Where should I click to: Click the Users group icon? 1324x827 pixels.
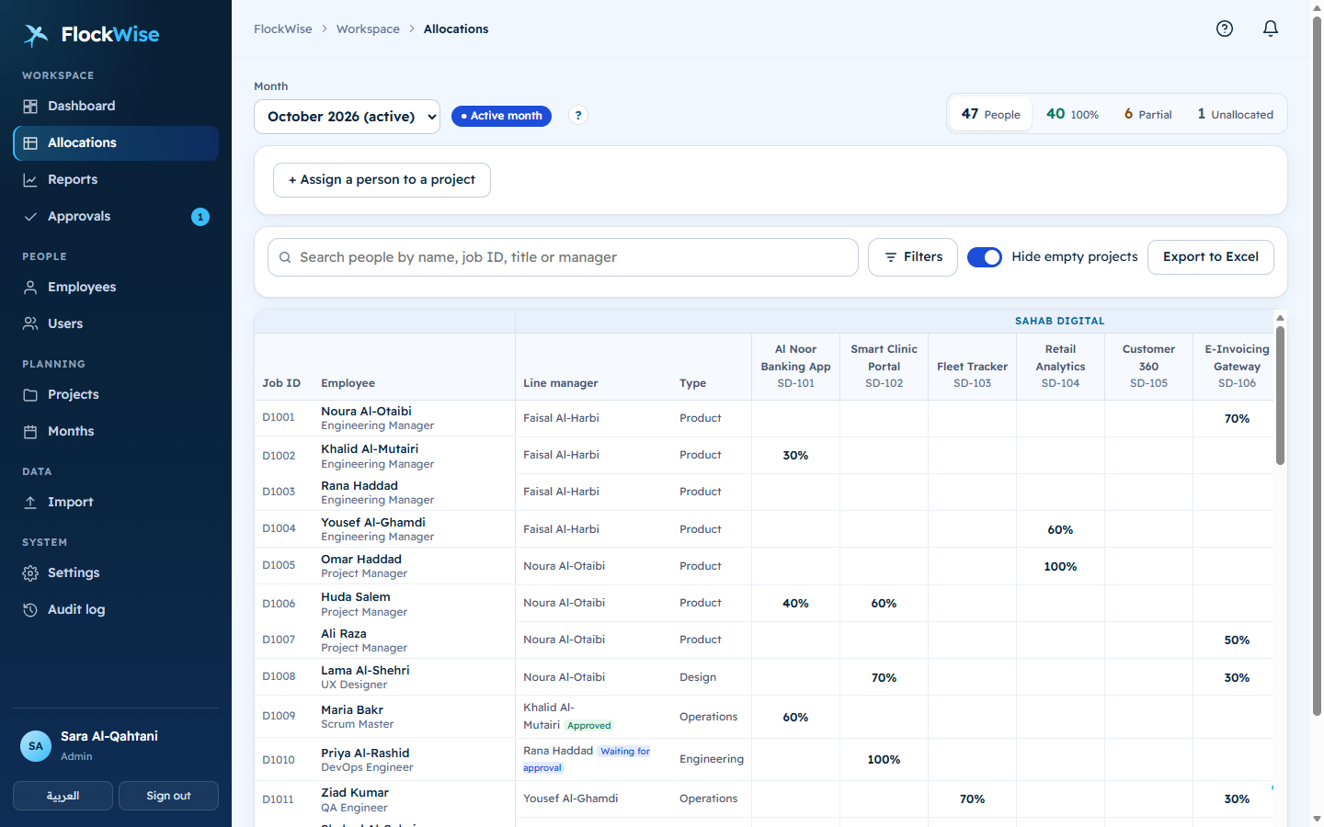pyautogui.click(x=30, y=324)
